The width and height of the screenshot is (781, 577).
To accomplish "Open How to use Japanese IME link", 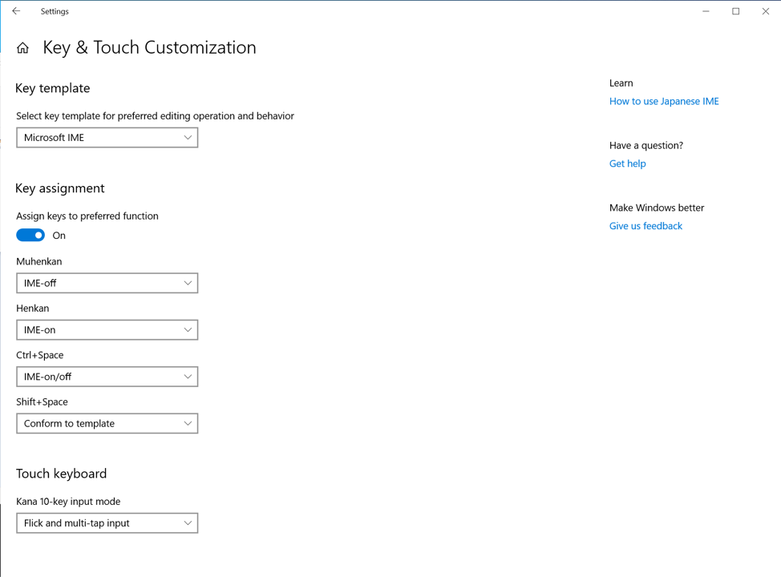I will 664,102.
